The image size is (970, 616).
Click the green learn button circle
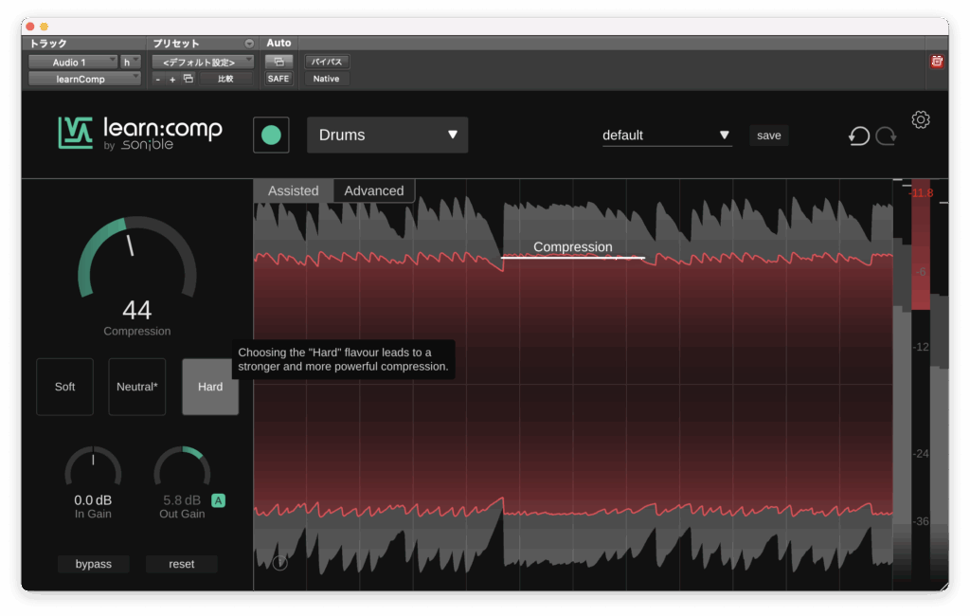(271, 135)
